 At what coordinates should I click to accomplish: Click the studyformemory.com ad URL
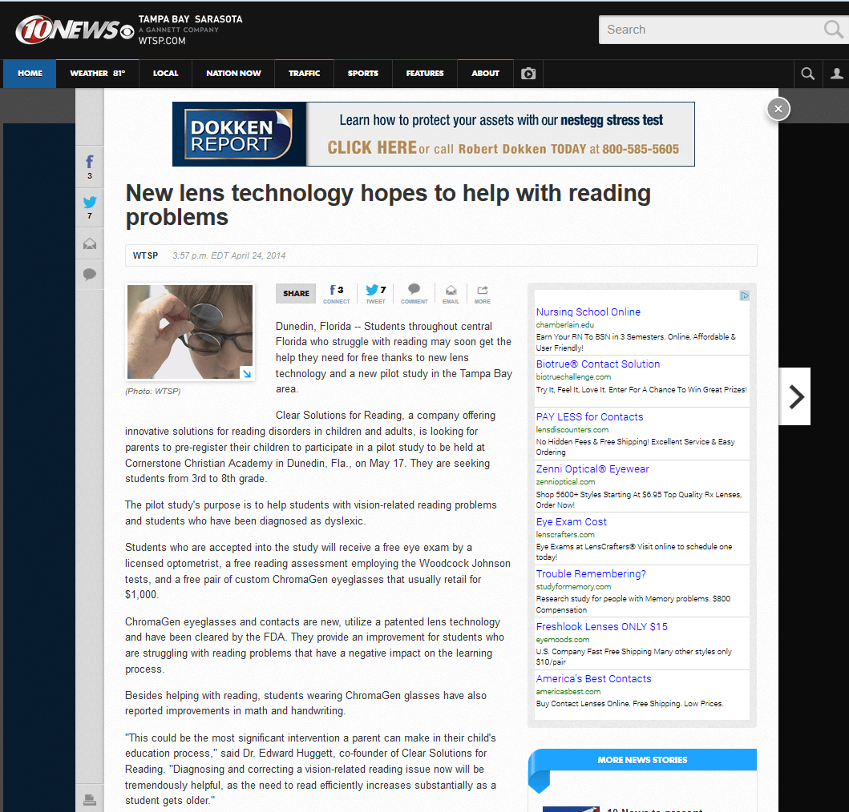[x=573, y=587]
